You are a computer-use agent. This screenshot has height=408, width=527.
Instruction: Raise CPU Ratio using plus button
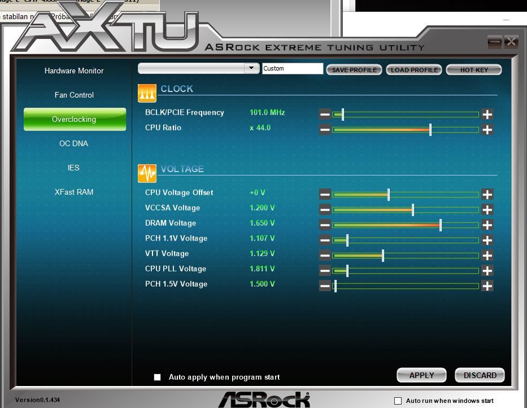point(487,130)
